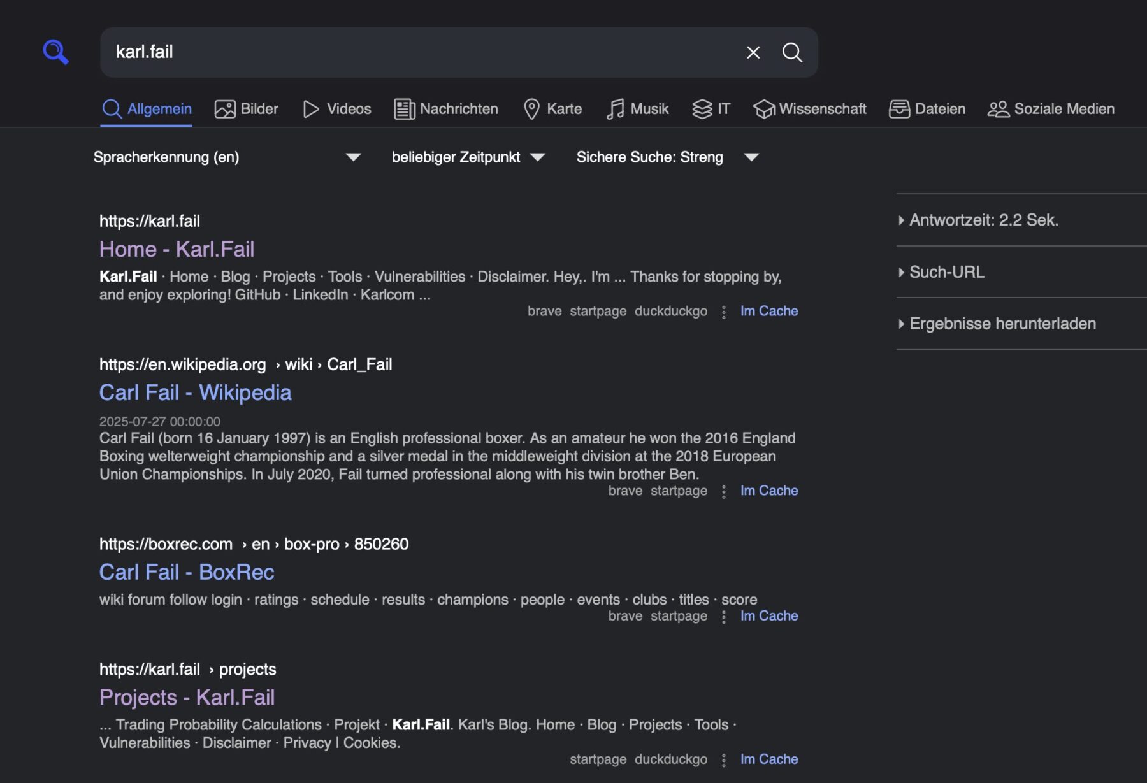The width and height of the screenshot is (1147, 783).
Task: Open the three-dot menu for Wikipedia result
Action: [723, 491]
